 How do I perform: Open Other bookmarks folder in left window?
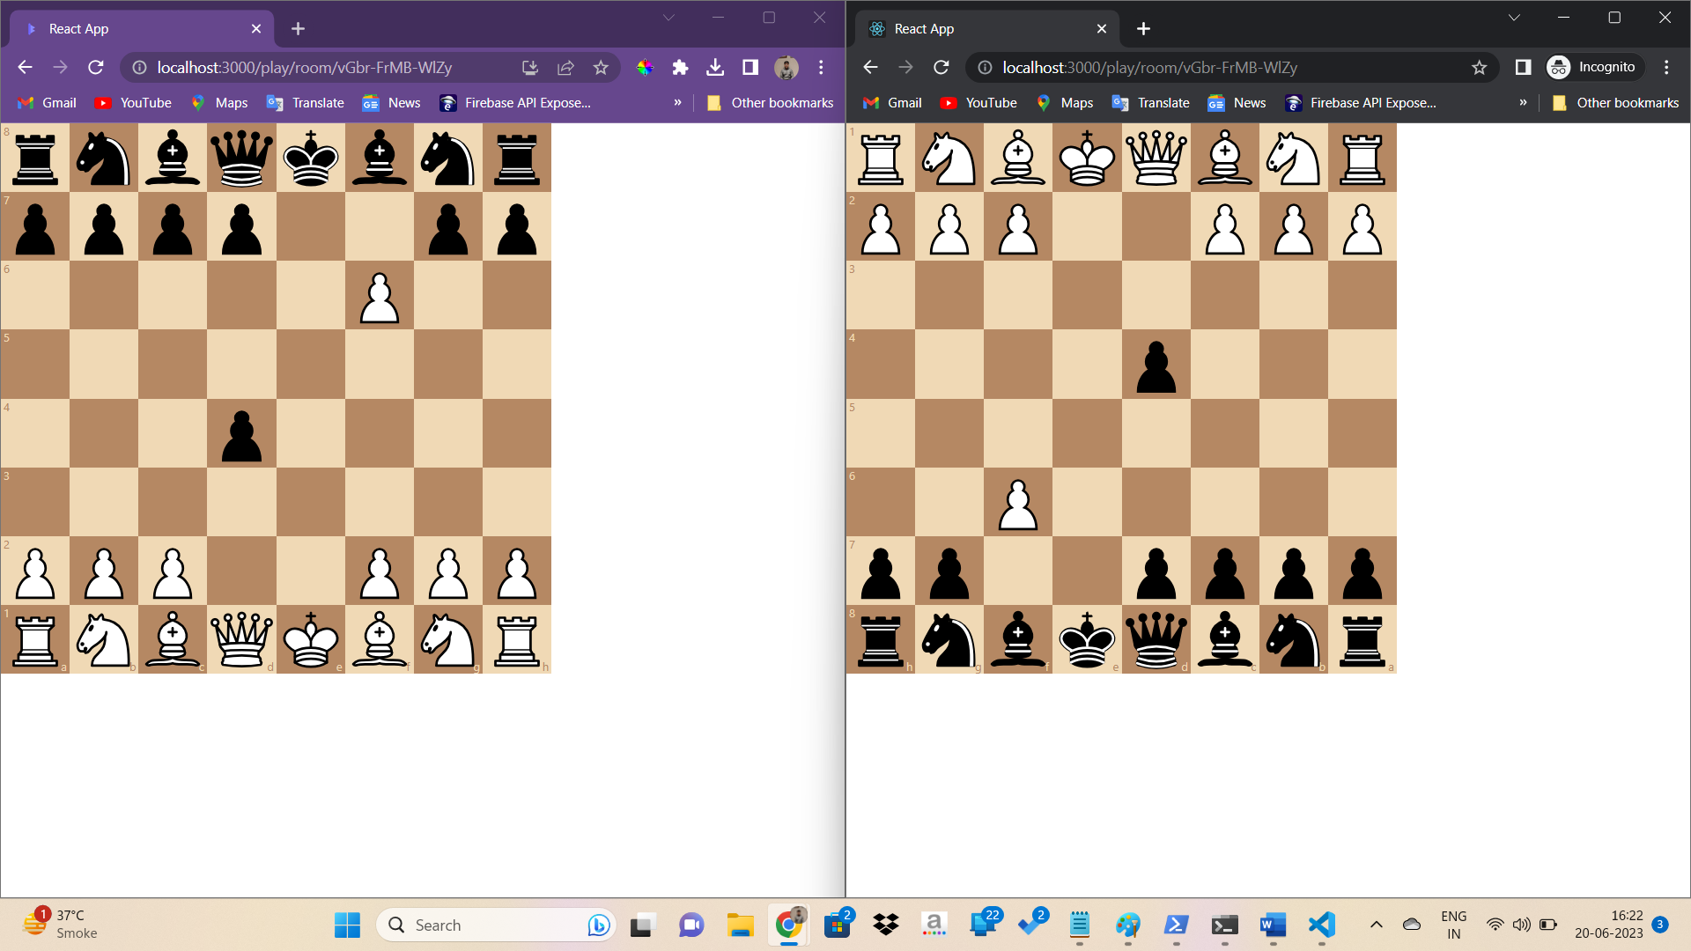pyautogui.click(x=770, y=103)
